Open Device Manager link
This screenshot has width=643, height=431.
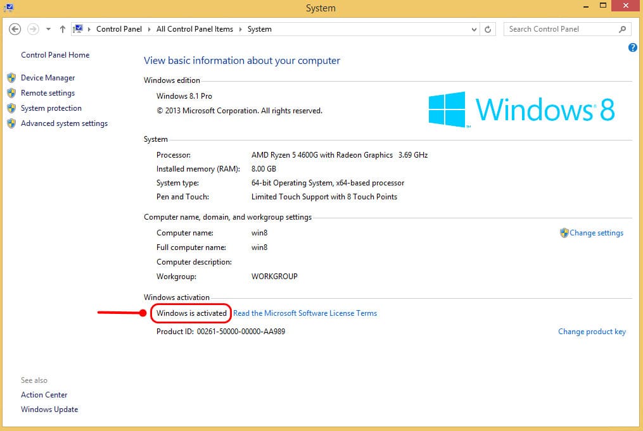click(48, 78)
